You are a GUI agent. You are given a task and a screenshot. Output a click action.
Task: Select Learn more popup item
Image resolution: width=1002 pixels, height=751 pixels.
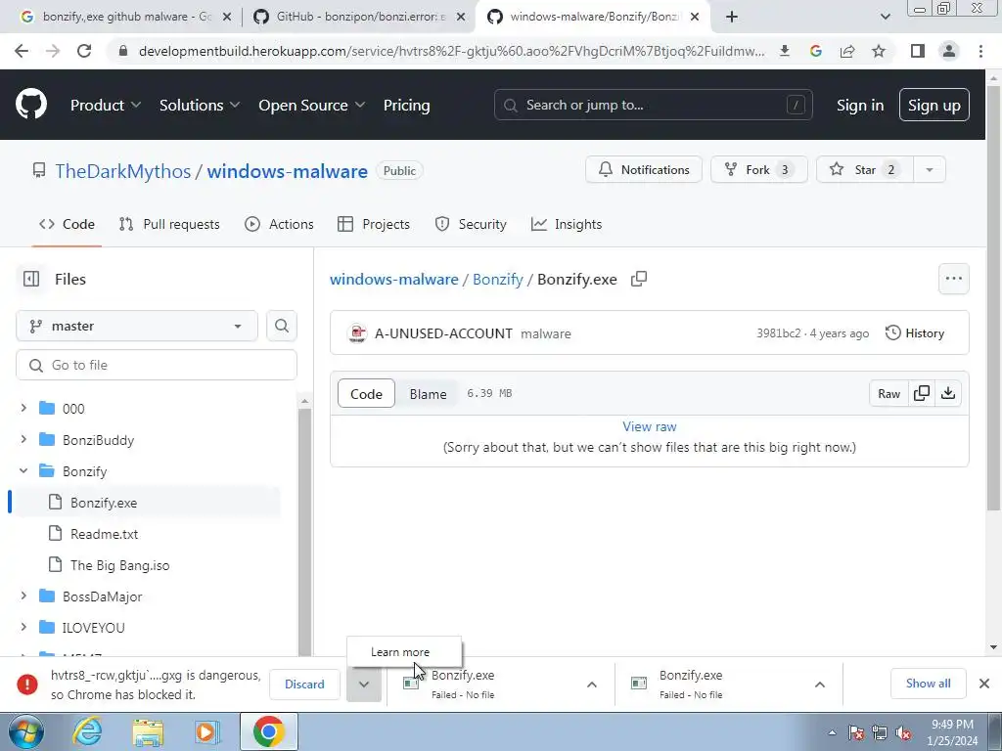tap(400, 652)
